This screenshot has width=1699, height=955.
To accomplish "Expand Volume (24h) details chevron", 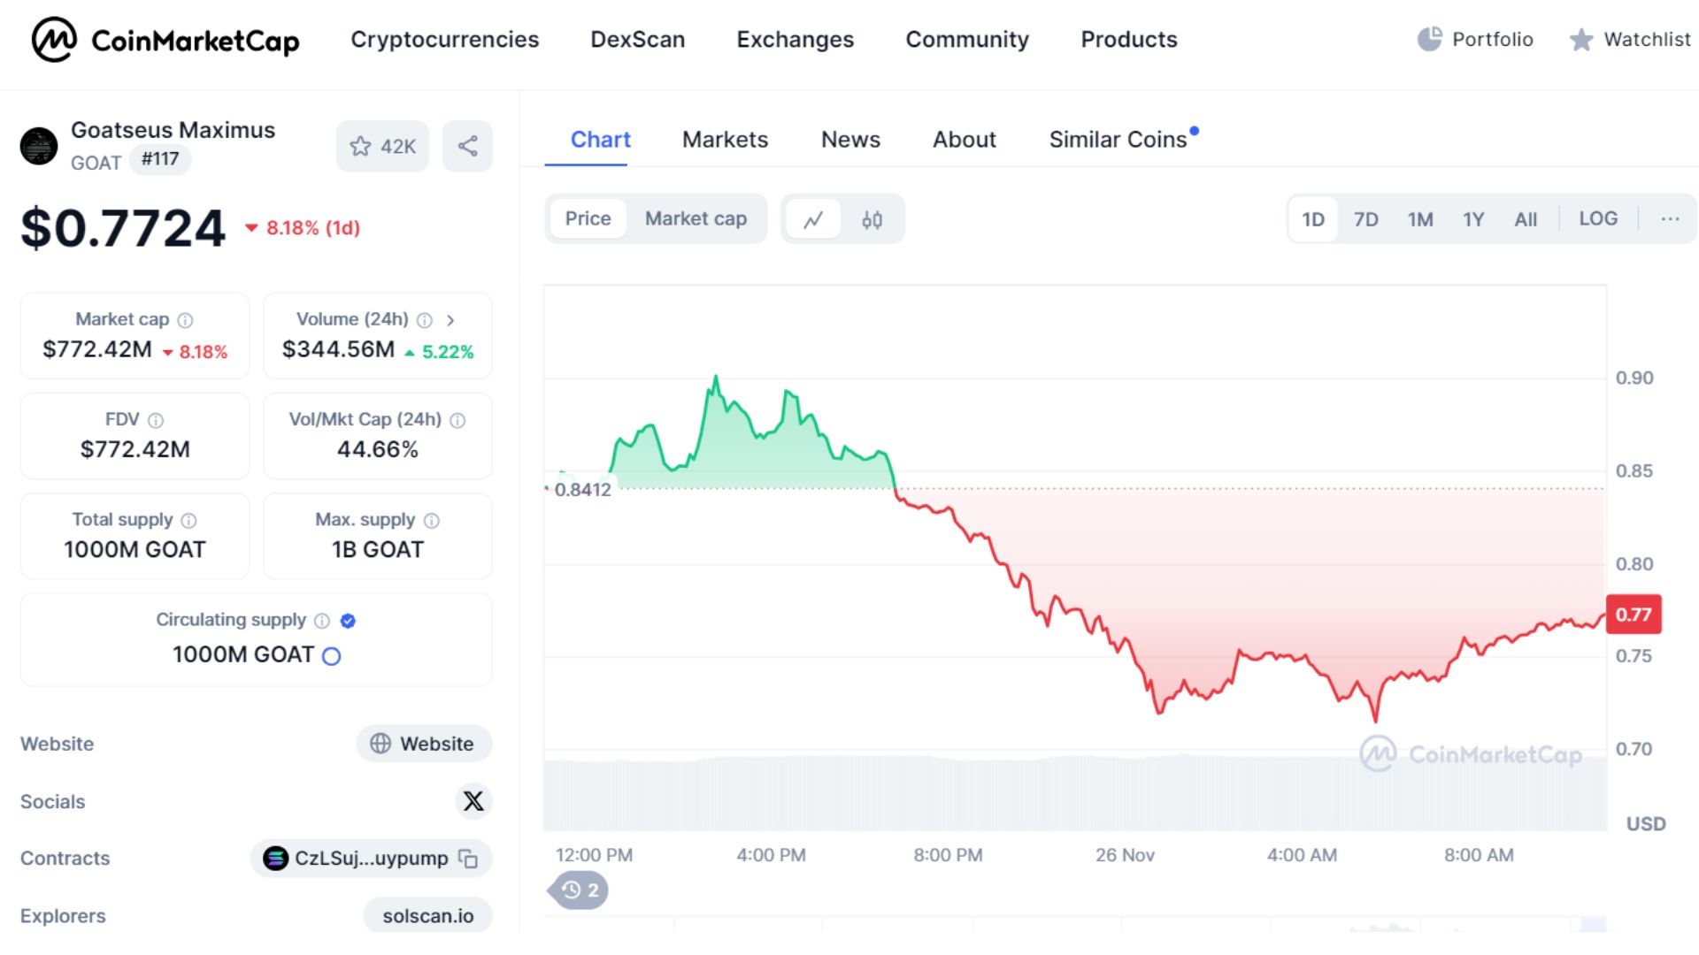I will point(452,321).
